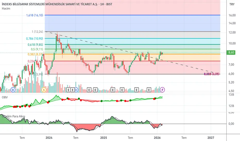Click the orange S split marker
This screenshot has width=240, height=141.
coord(44,90)
